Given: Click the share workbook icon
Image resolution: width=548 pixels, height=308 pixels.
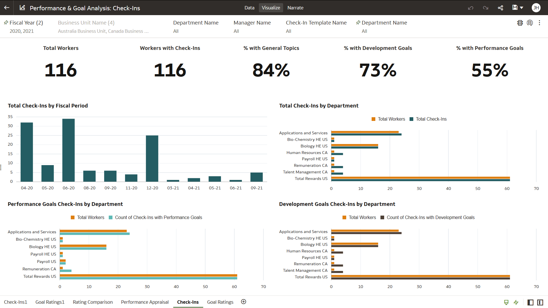Looking at the screenshot, I should (x=500, y=8).
